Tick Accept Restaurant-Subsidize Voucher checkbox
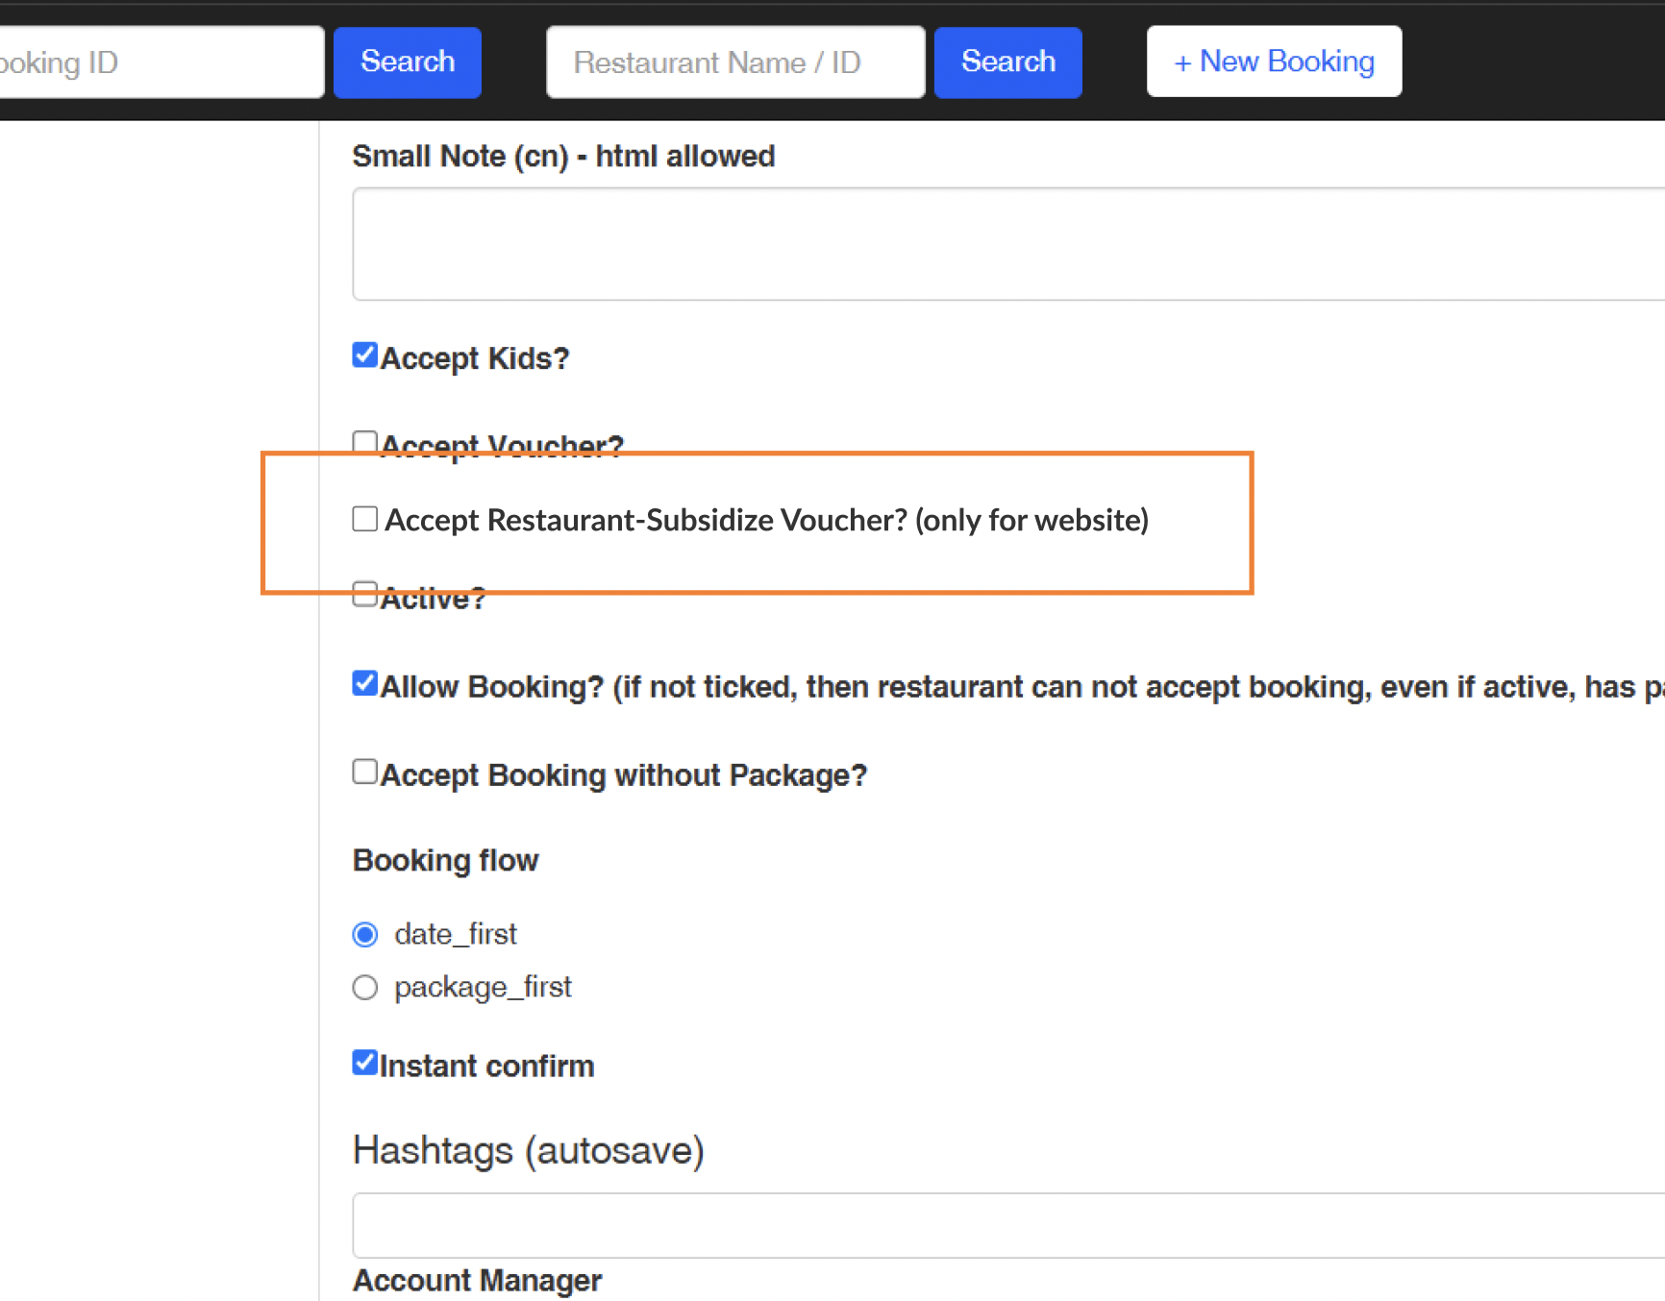The width and height of the screenshot is (1665, 1301). click(x=364, y=519)
